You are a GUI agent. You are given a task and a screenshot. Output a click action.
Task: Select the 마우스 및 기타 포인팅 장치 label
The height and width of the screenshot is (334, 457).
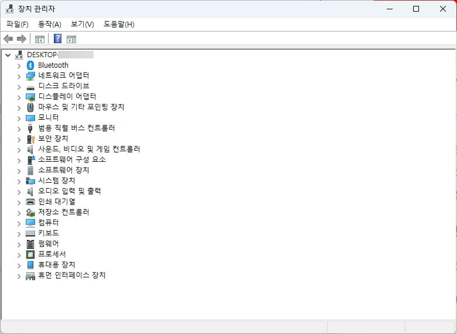click(81, 107)
